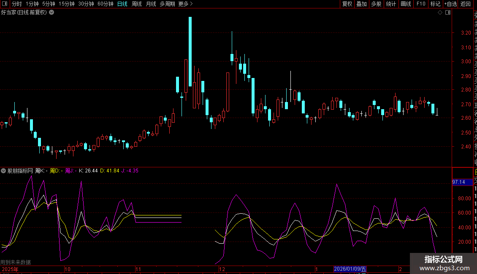Click the 好当家(日线.前复权) chart title
Viewport: 477px width, 274px height.
pyautogui.click(x=24, y=12)
